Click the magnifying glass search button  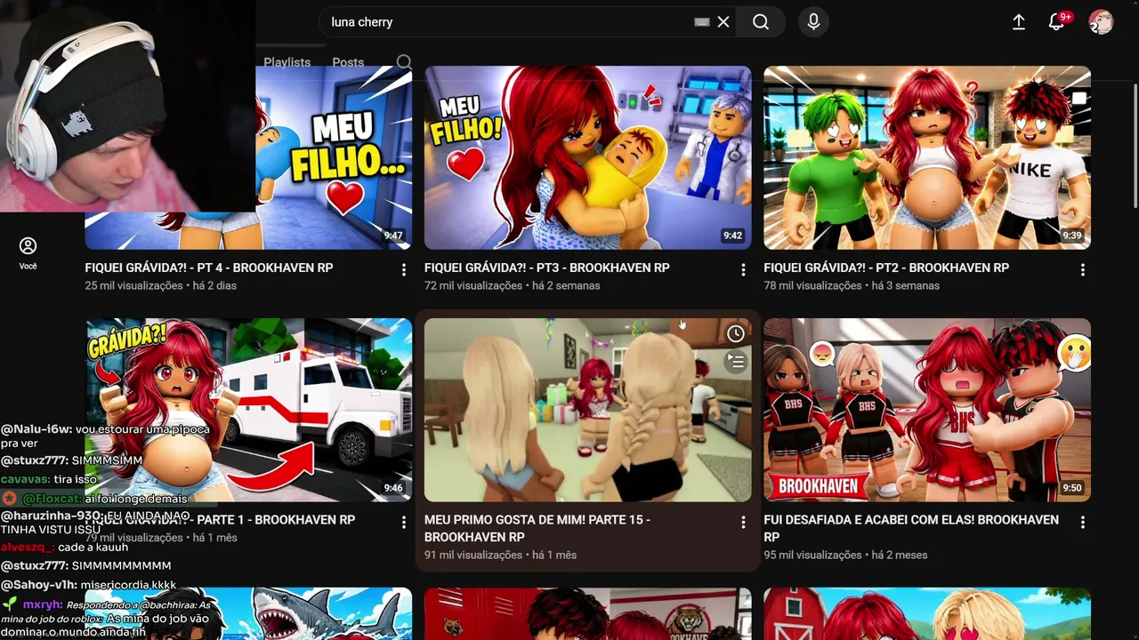761,22
